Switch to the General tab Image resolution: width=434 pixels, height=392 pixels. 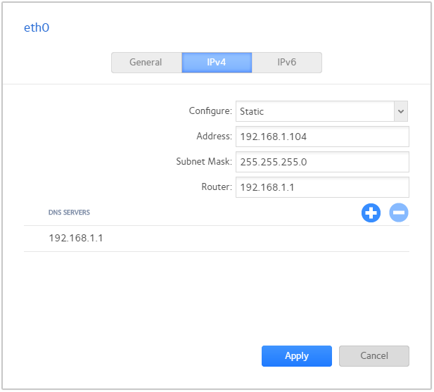(x=146, y=63)
